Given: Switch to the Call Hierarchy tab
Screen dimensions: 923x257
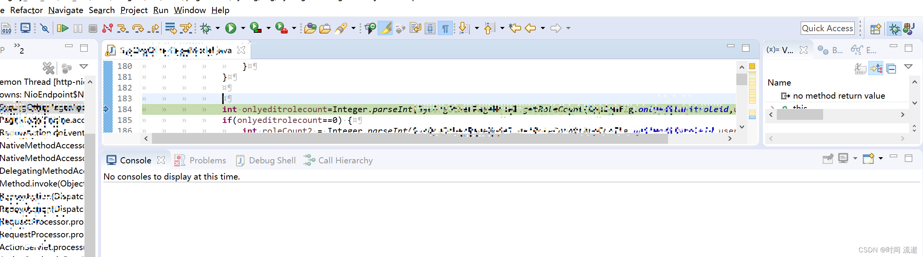Looking at the screenshot, I should (x=338, y=160).
